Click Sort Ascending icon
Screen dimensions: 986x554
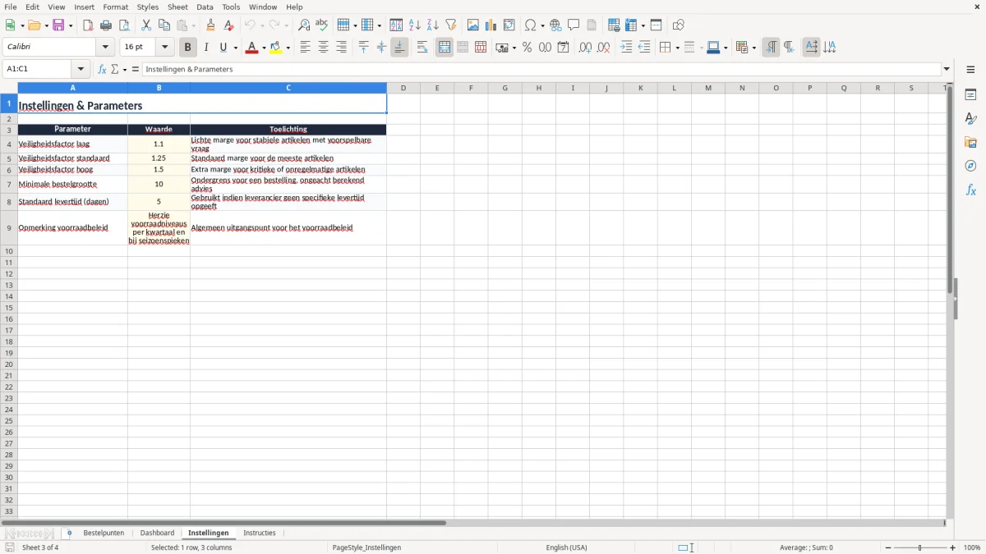click(415, 25)
